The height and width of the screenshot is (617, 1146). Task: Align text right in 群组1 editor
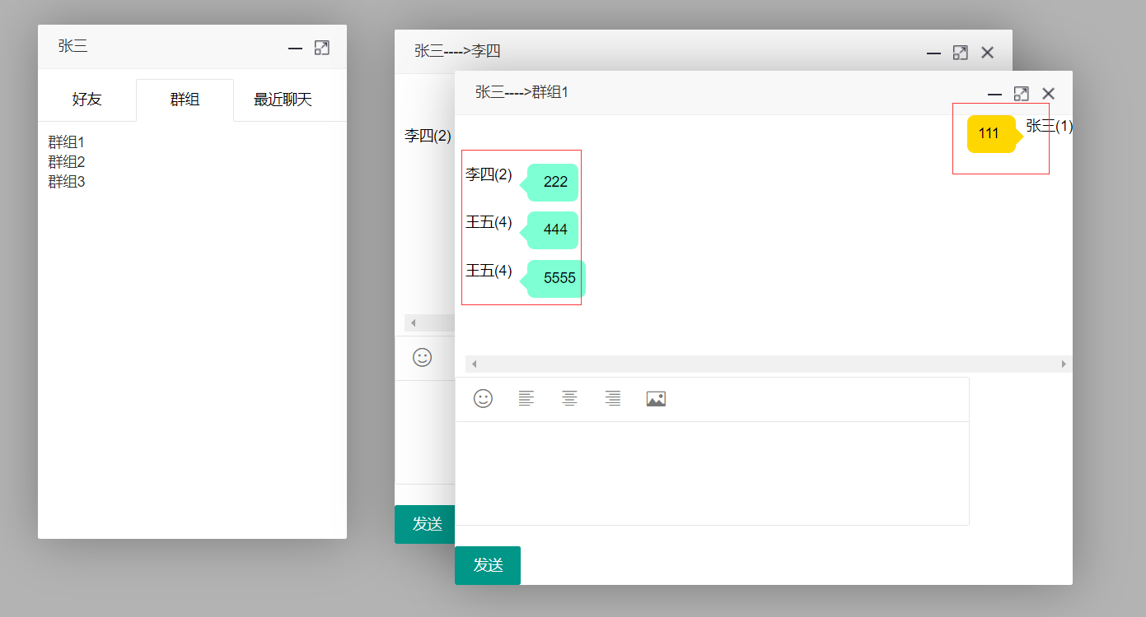pos(612,399)
